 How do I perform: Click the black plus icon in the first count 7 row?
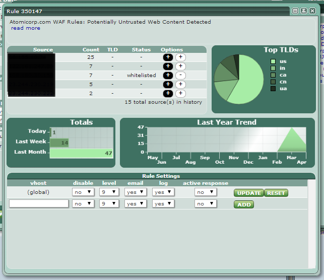click(x=168, y=66)
